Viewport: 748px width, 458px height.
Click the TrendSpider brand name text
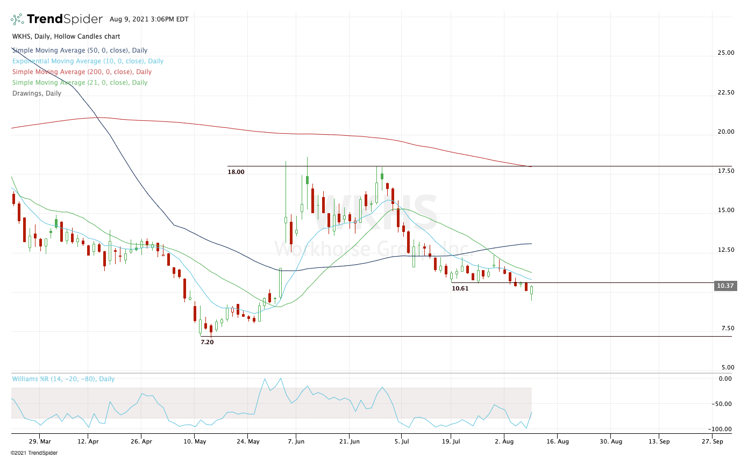point(65,19)
